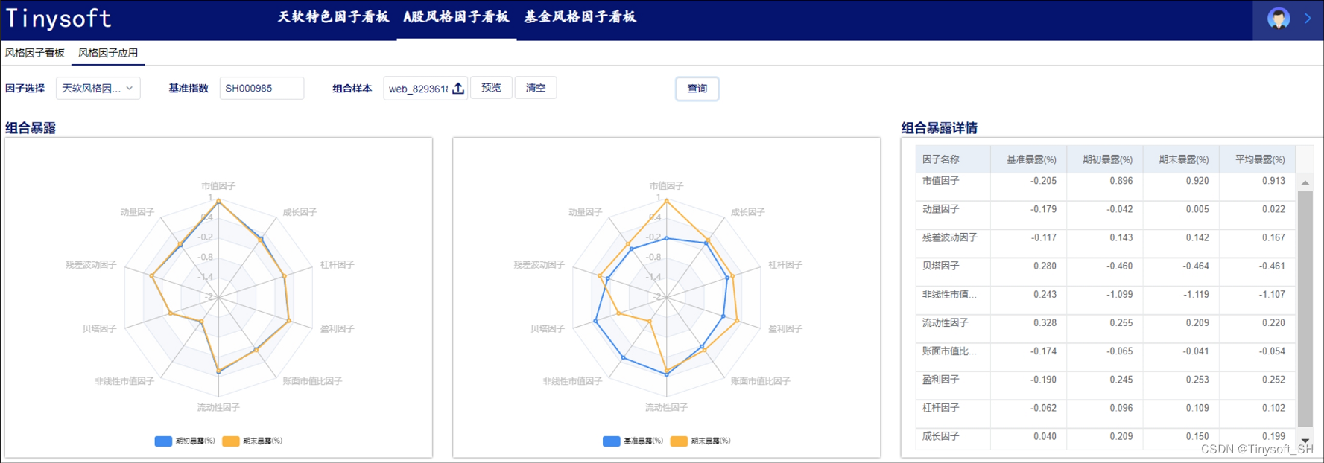Image resolution: width=1324 pixels, height=463 pixels.
Task: Click the table vertical scrollbar thumb
Action: click(x=1305, y=309)
